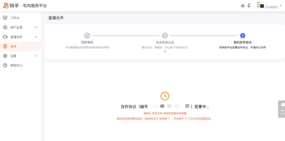The image size is (285, 141).
Task: Click the Kuaishou logo icon
Action: click(6, 6)
